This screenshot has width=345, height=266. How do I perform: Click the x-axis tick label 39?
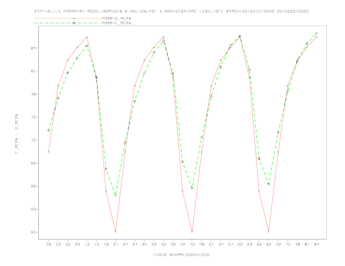point(173,244)
